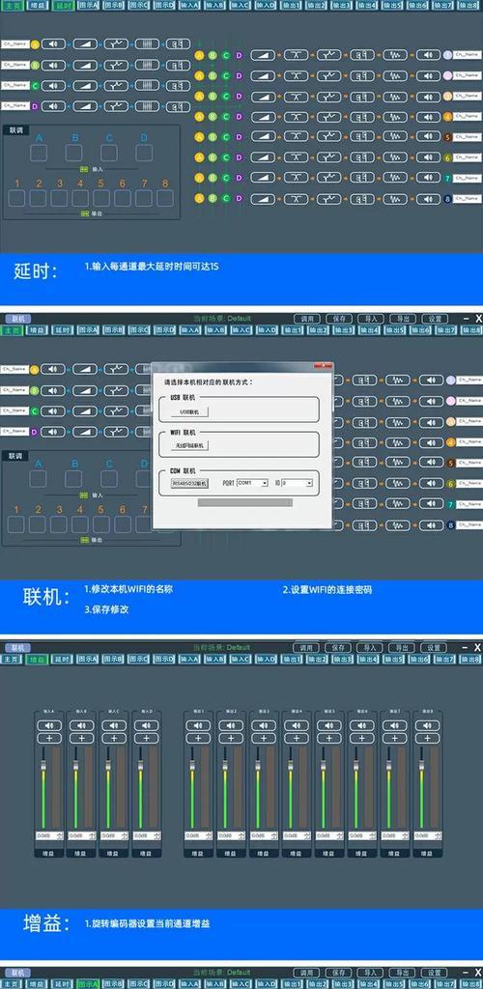Viewport: 483px width, 989px height.
Task: Click input A Ch_Name field in 延时 screenshot
Action: 15,44
